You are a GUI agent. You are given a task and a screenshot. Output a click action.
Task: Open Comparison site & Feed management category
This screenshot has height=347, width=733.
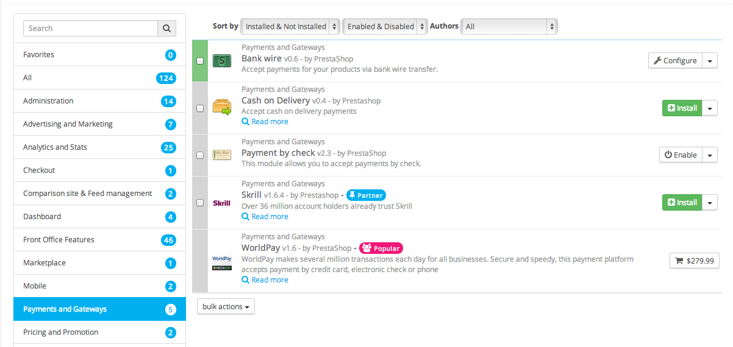(99, 194)
